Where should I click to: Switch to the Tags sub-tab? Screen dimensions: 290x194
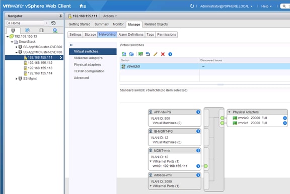150,35
